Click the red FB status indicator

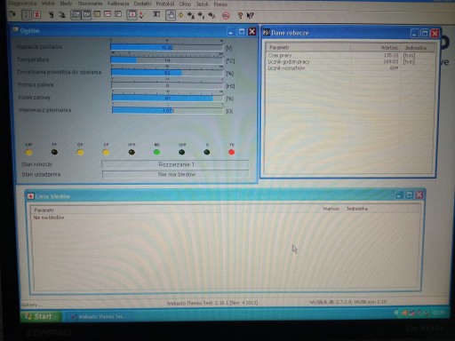(232, 152)
